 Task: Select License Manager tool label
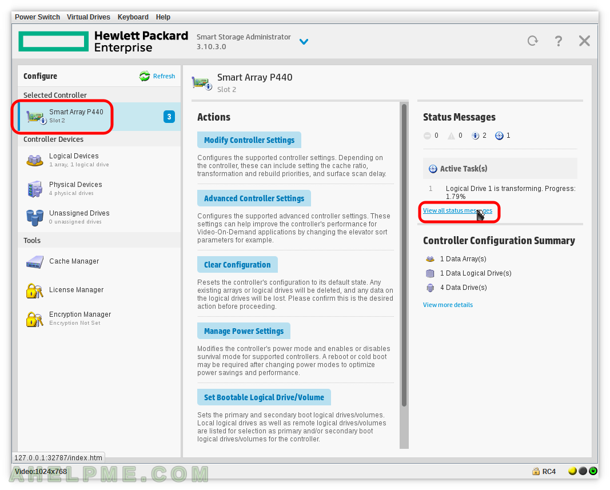pyautogui.click(x=76, y=290)
